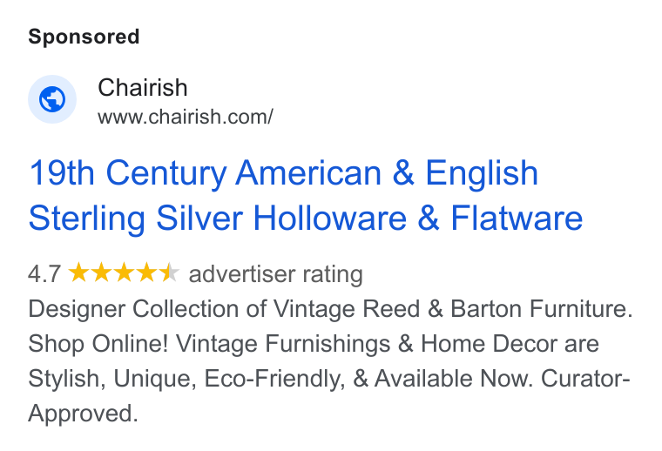Click the Shop Online! text
The height and width of the screenshot is (451, 662).
(x=98, y=344)
